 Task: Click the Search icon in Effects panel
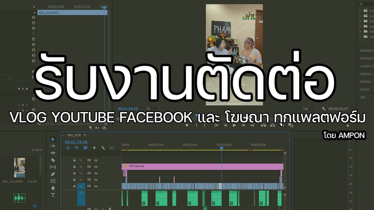pos(361,4)
